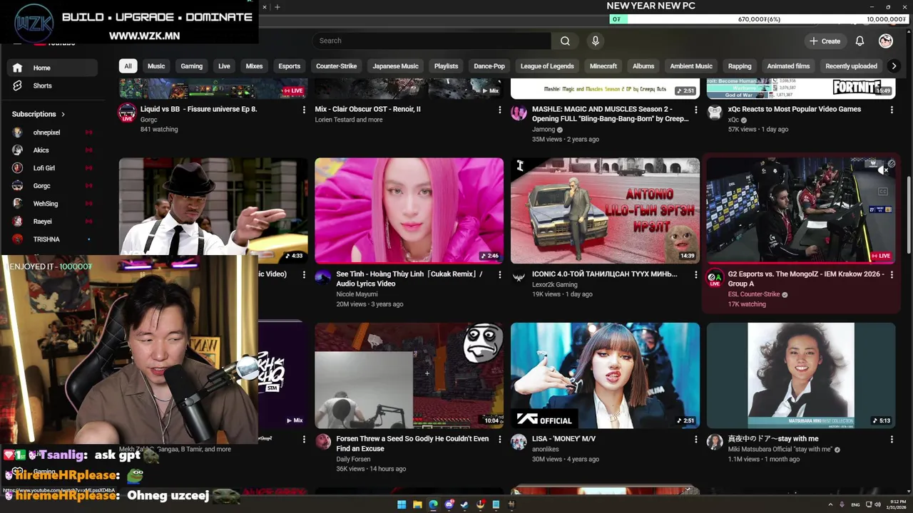Open a new browser tab with plus
Screen dimensions: 913x513
click(277, 7)
